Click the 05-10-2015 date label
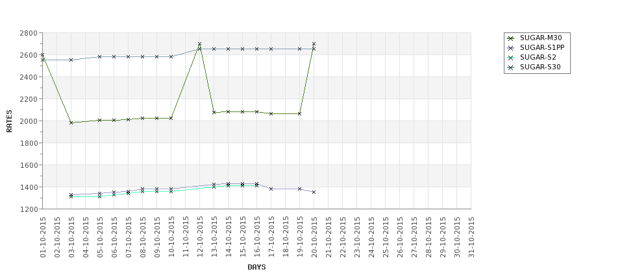The image size is (633, 278). (100, 237)
